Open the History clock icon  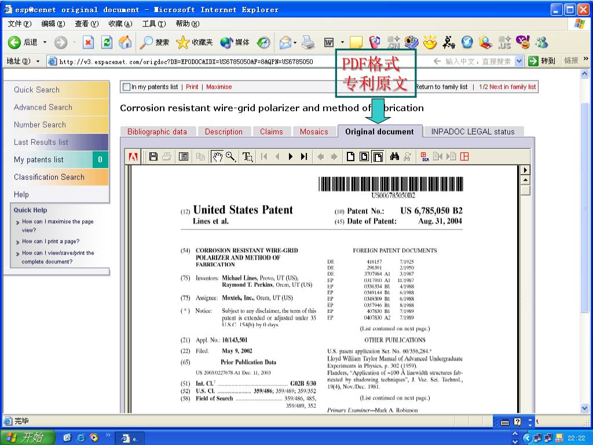click(x=263, y=42)
